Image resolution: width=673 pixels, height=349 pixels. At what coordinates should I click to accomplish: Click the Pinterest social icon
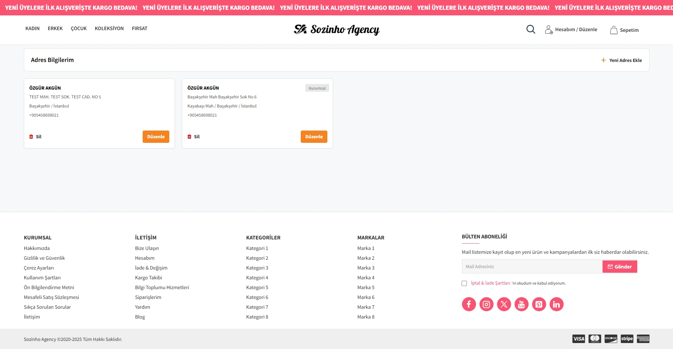click(539, 304)
